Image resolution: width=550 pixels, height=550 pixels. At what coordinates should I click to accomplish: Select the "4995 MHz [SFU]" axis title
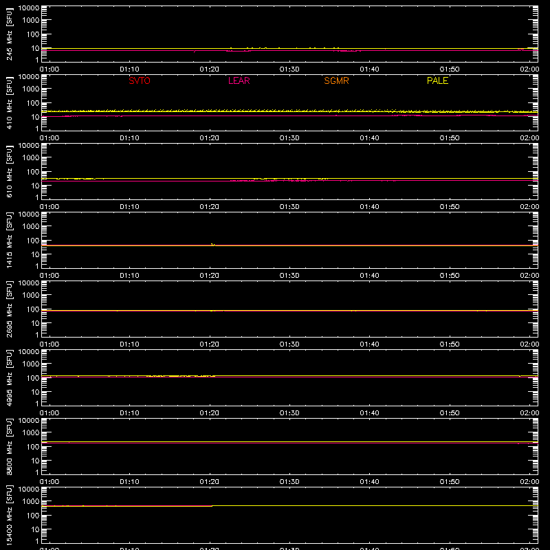coord(9,377)
